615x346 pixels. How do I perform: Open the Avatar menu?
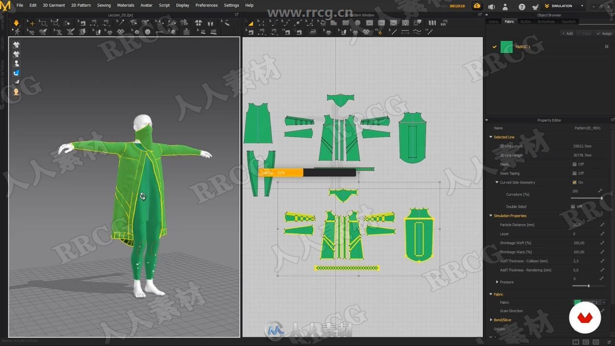tap(146, 5)
